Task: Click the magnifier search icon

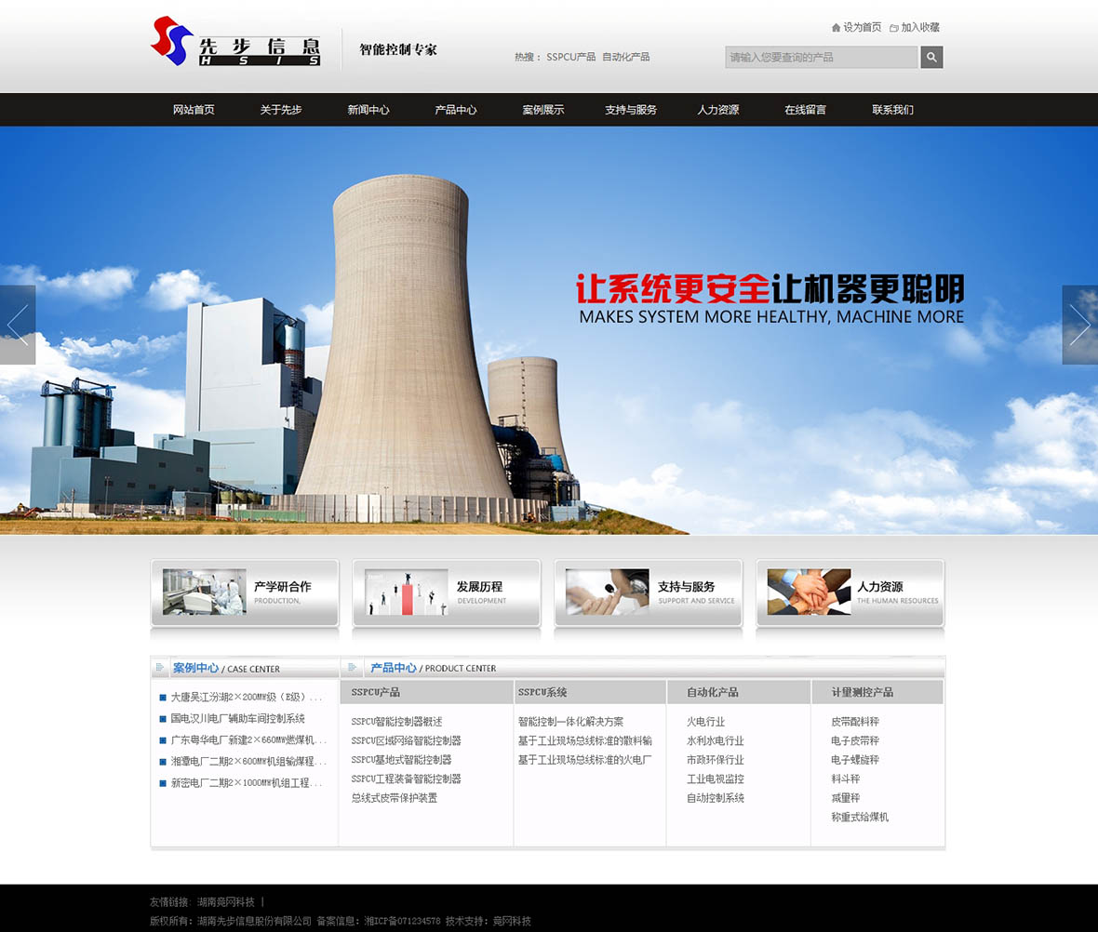Action: [931, 57]
